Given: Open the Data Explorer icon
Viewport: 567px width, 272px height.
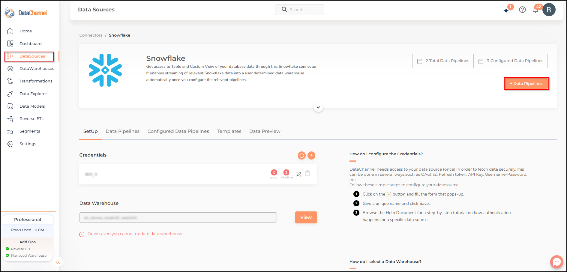Looking at the screenshot, I should (10, 94).
